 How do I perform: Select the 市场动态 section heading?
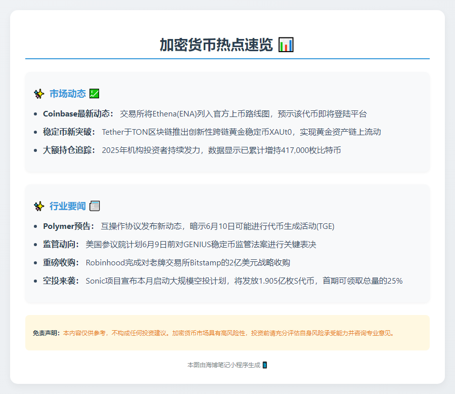click(x=67, y=94)
